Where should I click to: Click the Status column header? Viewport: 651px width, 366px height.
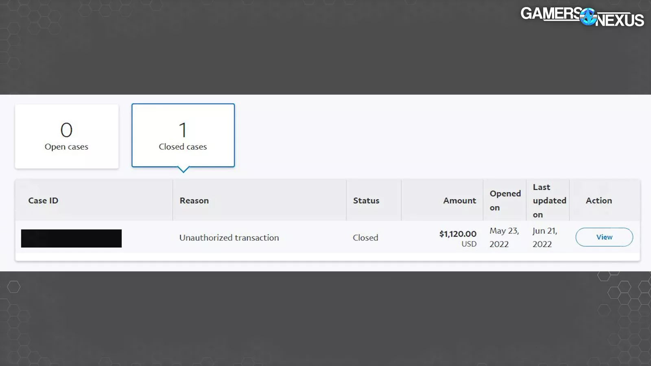366,200
